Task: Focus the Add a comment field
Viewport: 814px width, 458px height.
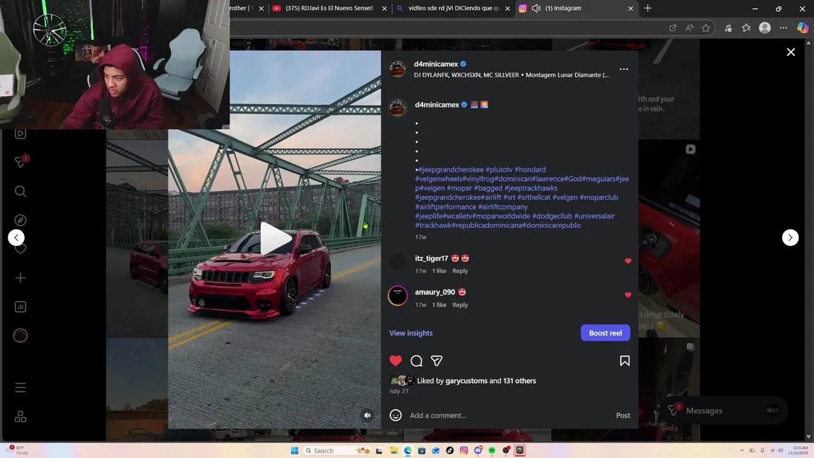Action: 509,415
